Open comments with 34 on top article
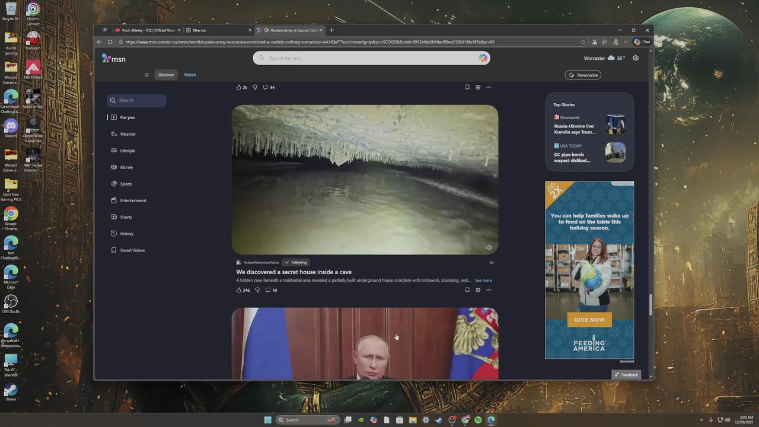Screen dimensions: 759x427 click(x=269, y=87)
